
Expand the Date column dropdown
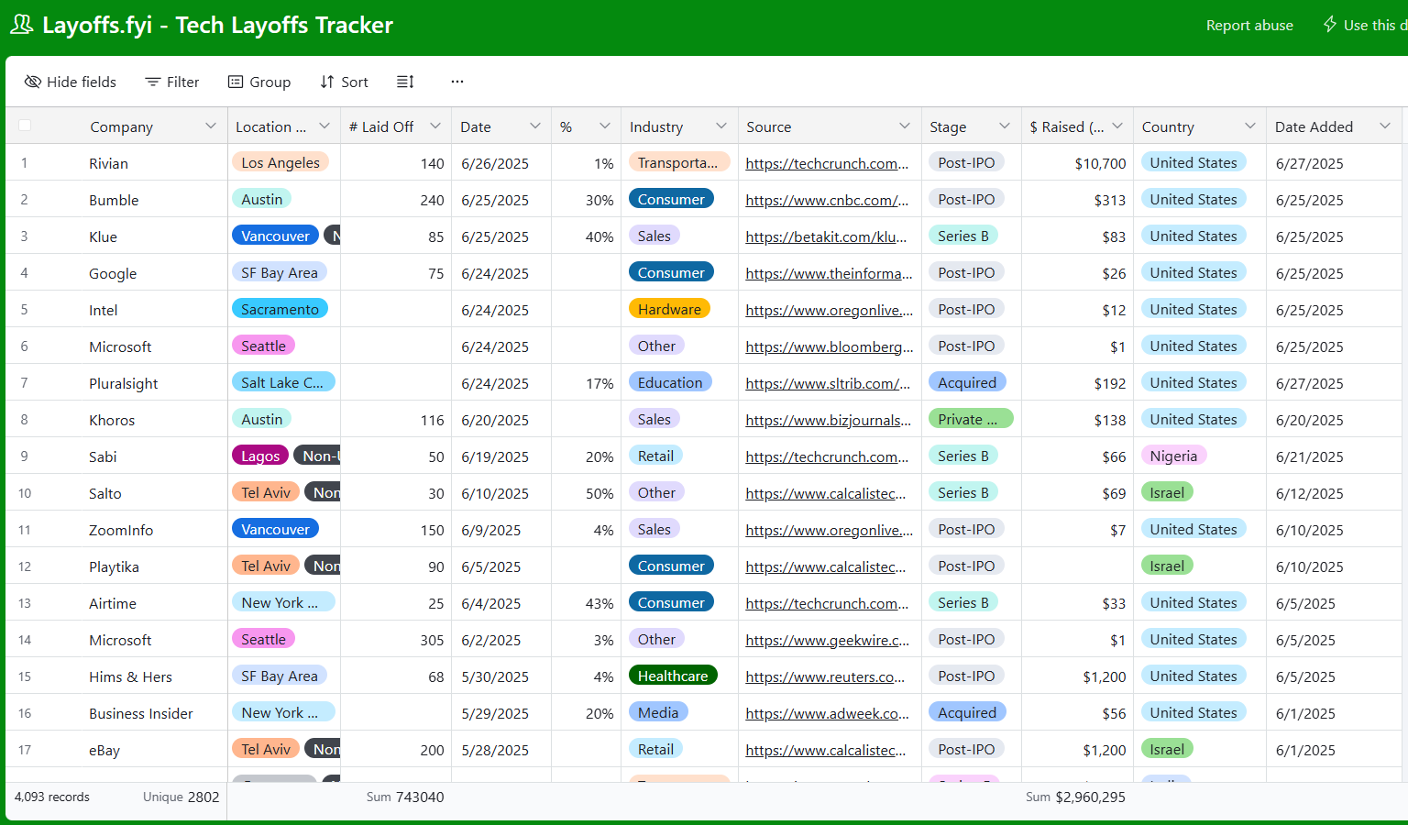point(535,126)
